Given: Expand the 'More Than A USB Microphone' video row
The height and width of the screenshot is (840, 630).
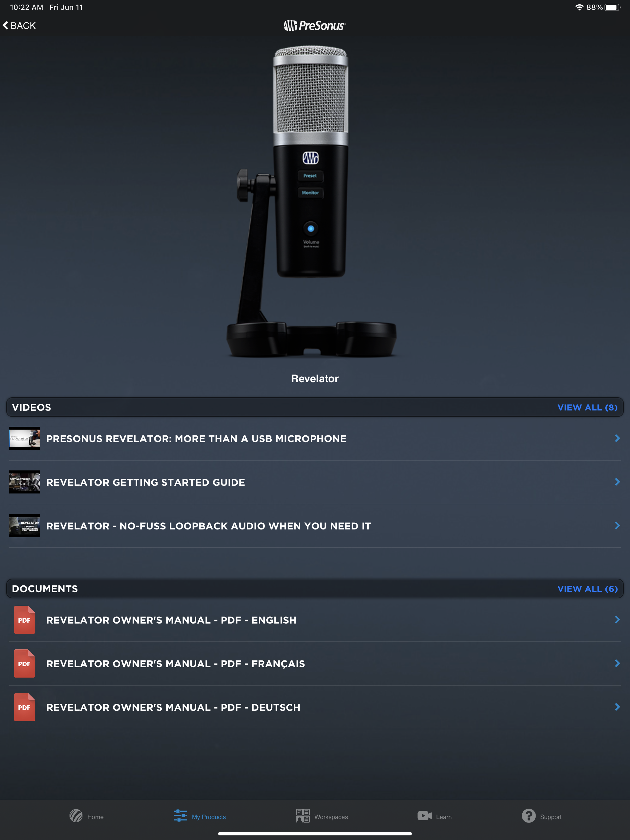Looking at the screenshot, I should 617,438.
